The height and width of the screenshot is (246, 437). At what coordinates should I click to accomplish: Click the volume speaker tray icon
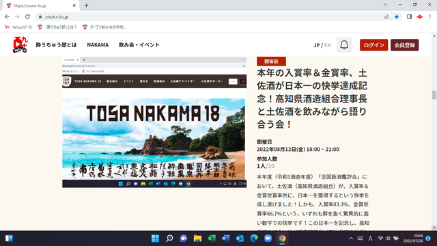(x=388, y=238)
